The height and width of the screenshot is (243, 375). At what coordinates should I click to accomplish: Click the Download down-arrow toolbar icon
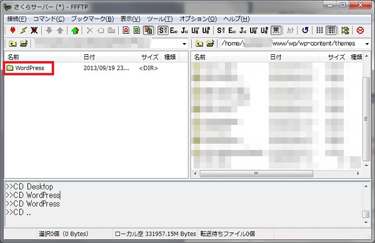click(49, 31)
